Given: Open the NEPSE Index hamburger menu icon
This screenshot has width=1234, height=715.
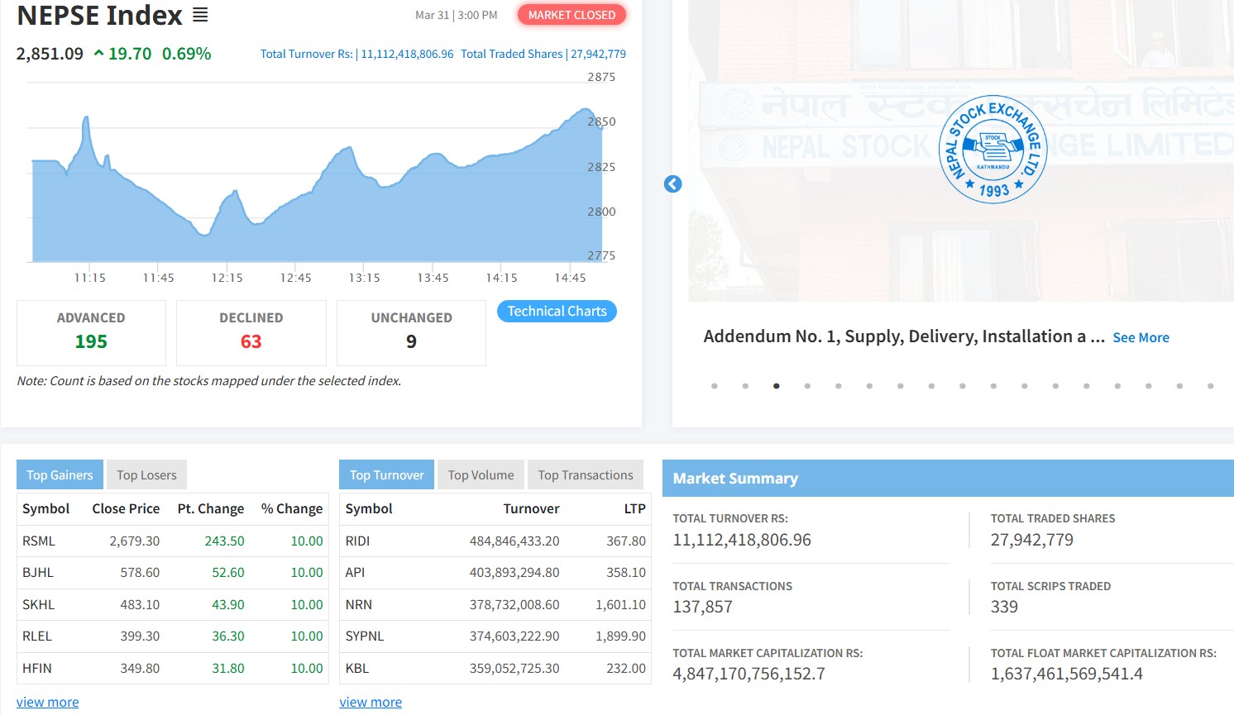Looking at the screenshot, I should click(x=200, y=16).
